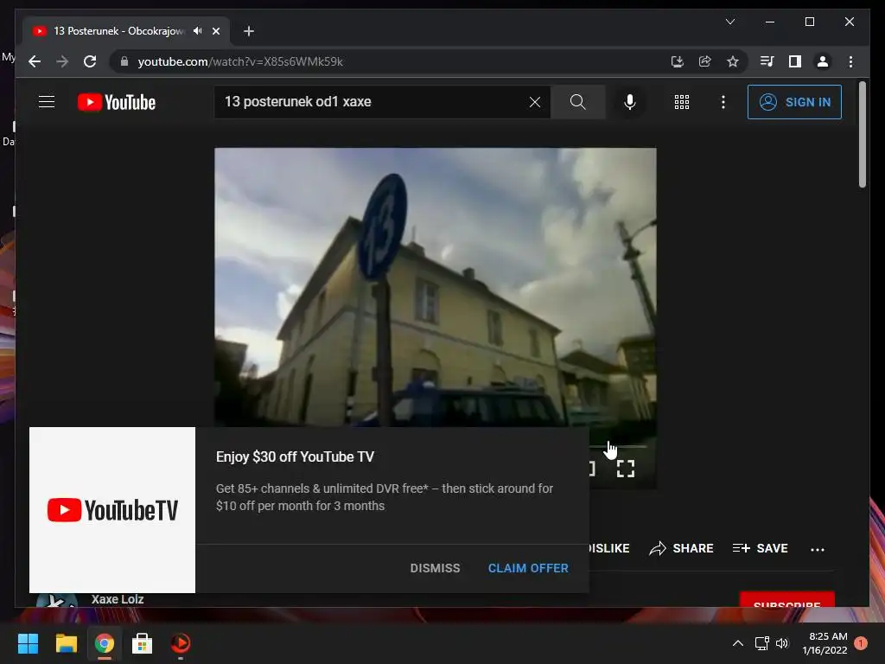Start voice search with microphone icon

pos(630,102)
